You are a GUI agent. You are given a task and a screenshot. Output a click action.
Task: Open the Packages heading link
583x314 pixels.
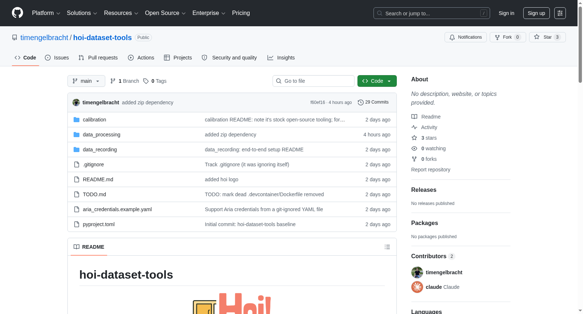[424, 223]
